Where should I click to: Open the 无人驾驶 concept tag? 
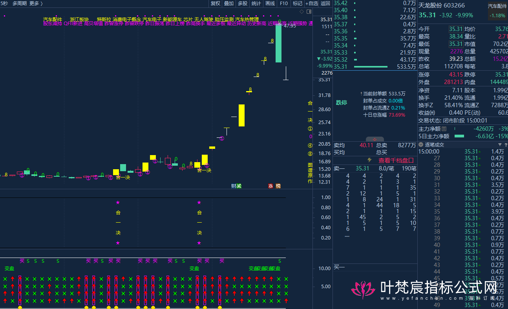coord(204,19)
